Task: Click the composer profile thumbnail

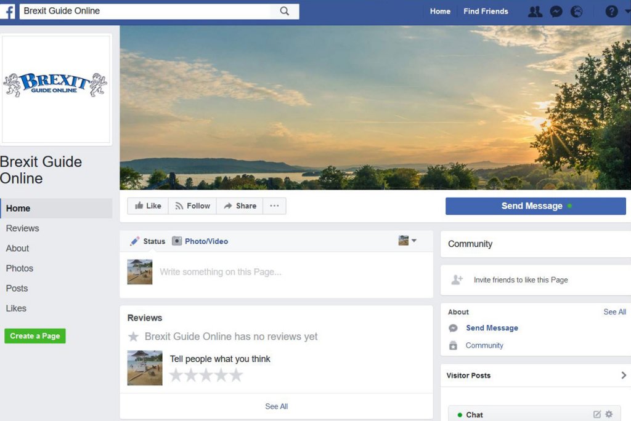Action: point(140,272)
